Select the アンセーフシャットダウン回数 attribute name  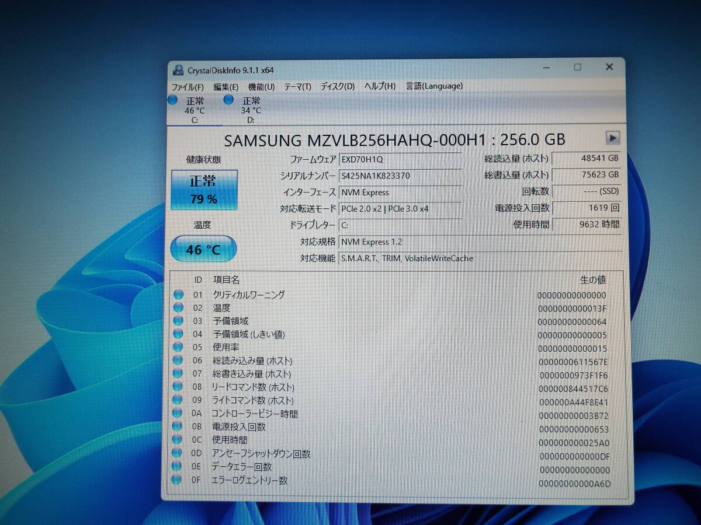point(261,454)
